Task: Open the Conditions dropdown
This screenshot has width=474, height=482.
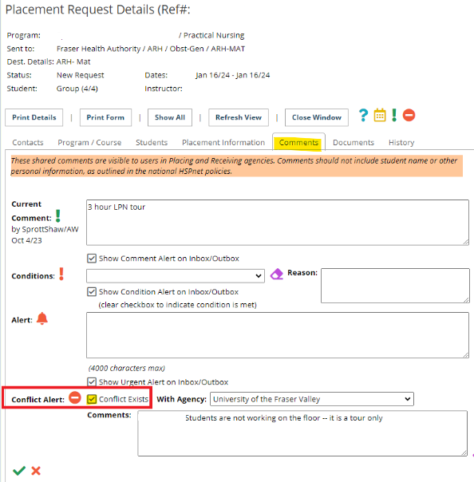Action: tap(176, 276)
